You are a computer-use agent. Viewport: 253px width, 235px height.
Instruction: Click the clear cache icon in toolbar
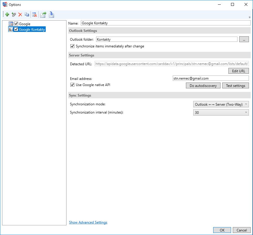click(34, 14)
